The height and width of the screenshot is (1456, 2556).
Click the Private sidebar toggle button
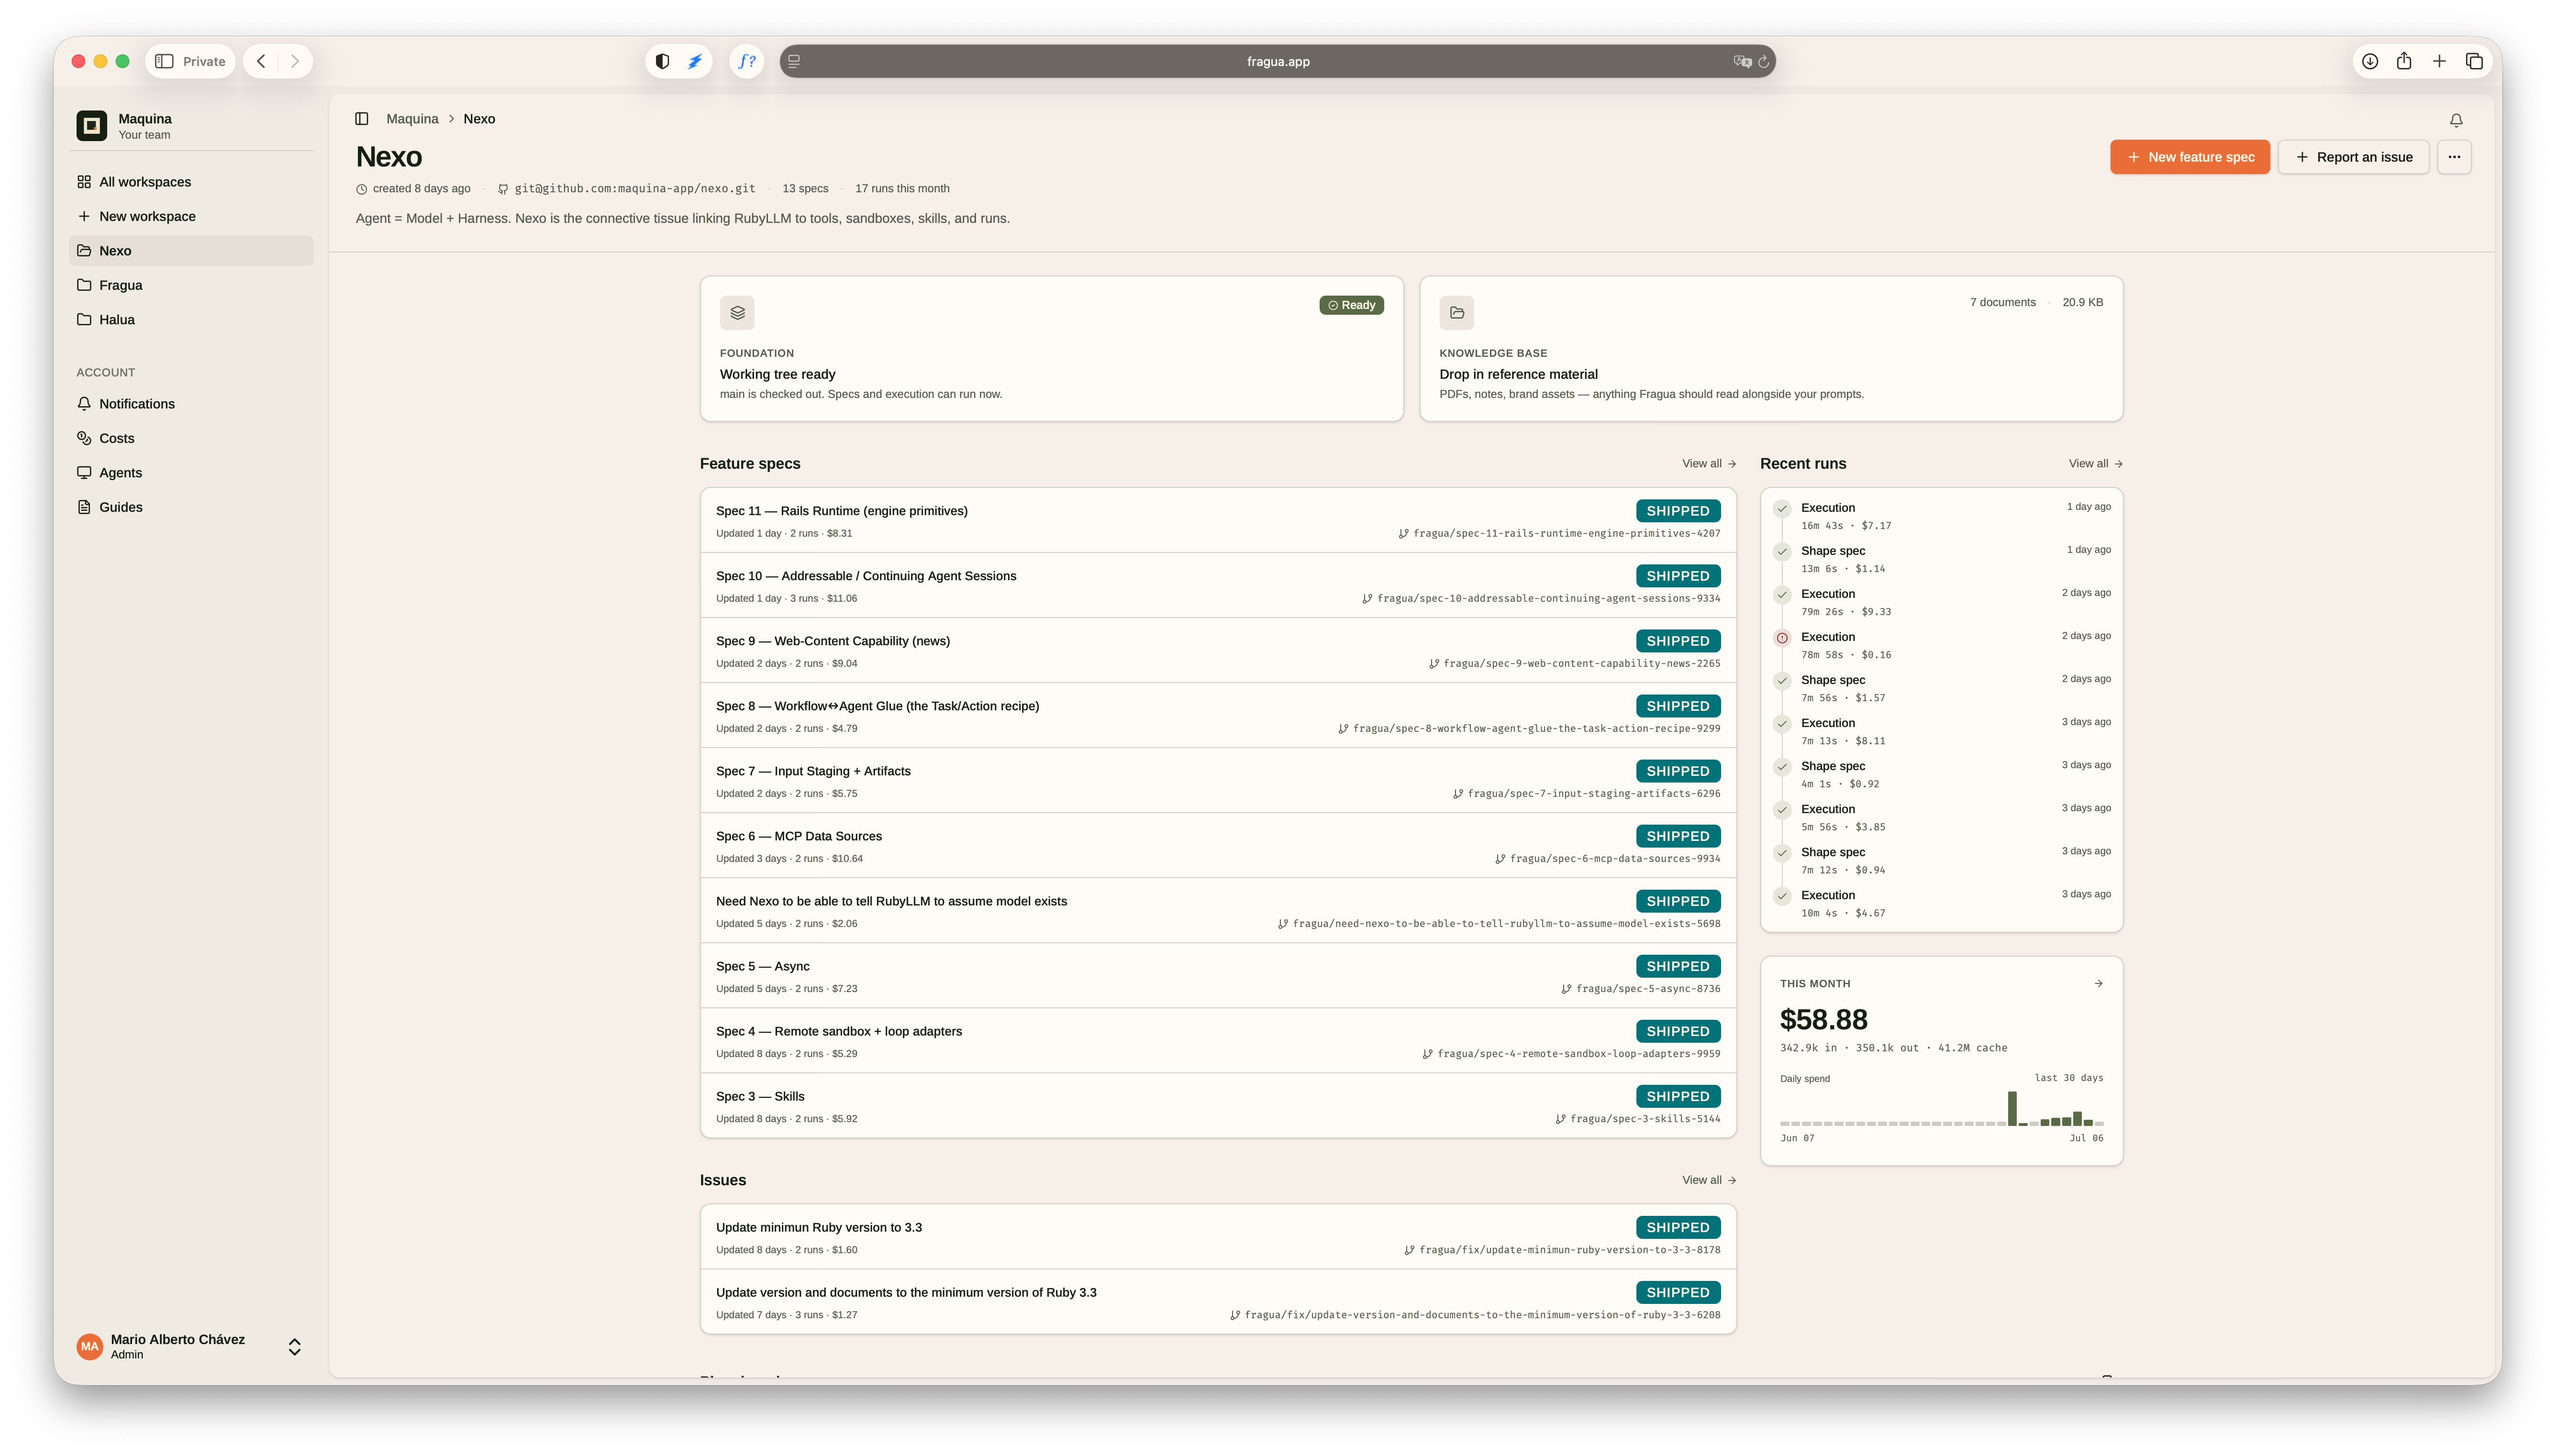[190, 61]
